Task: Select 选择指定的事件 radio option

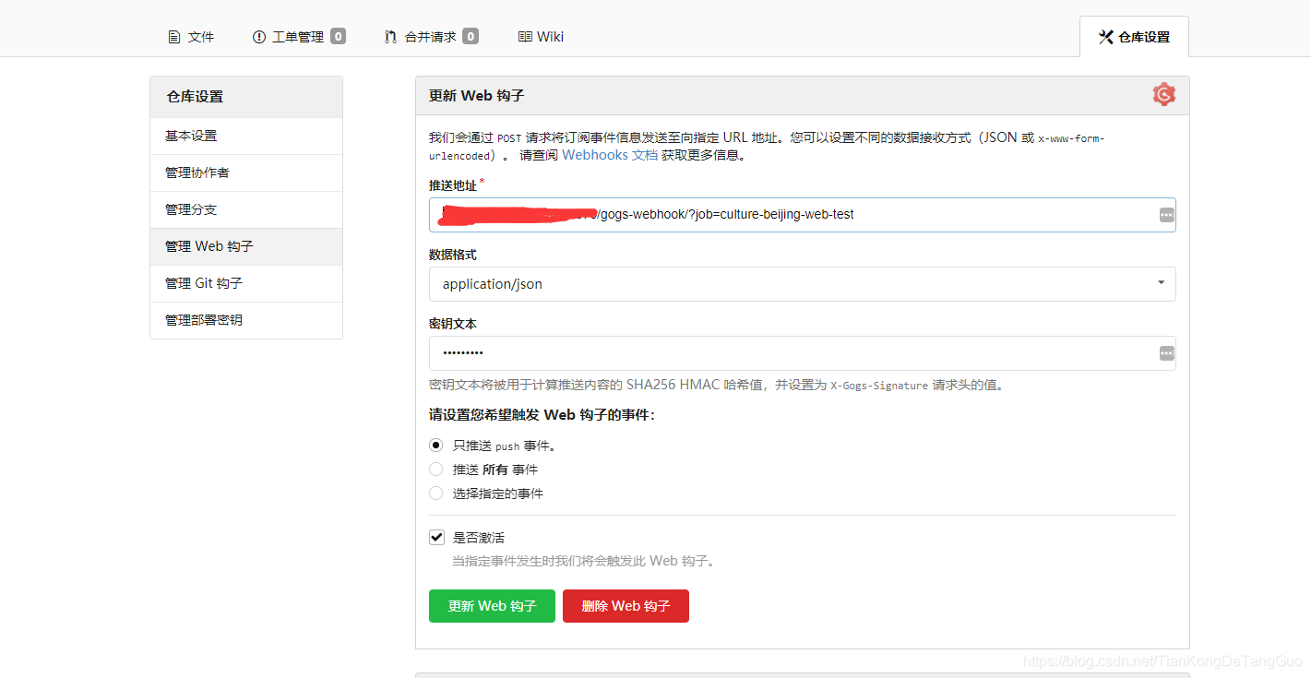Action: pos(436,493)
